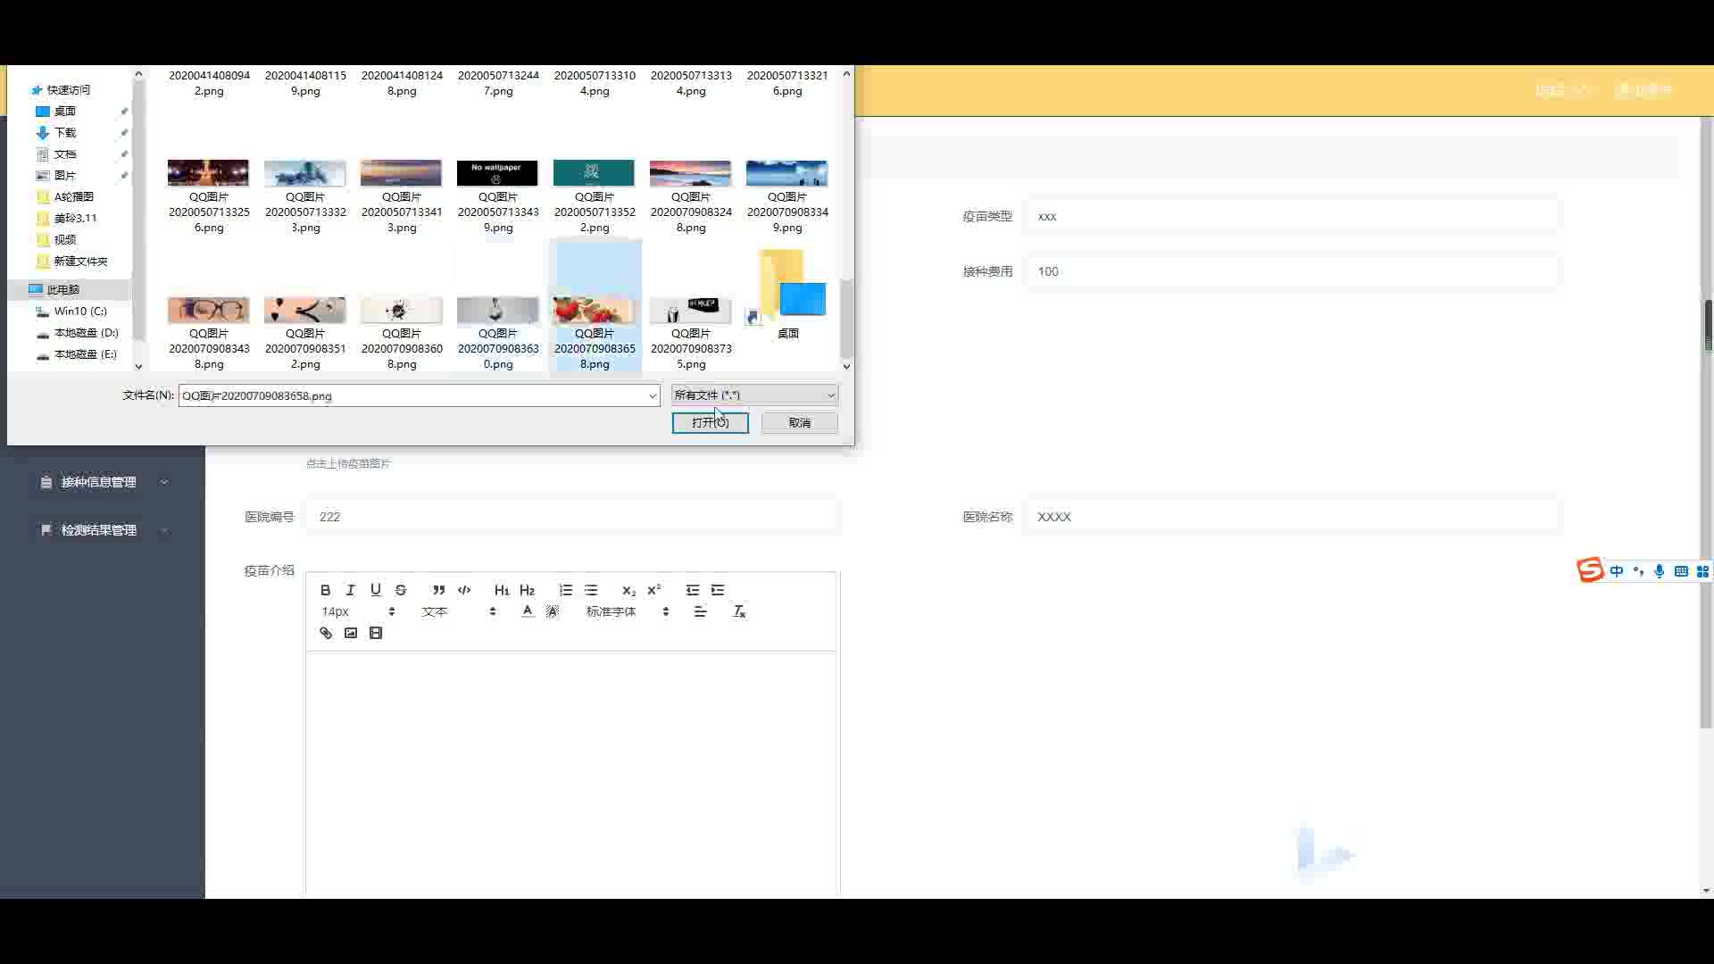Viewport: 1714px width, 964px height.
Task: Toggle Sogou Chinese/English mode 中
Action: coord(1617,571)
